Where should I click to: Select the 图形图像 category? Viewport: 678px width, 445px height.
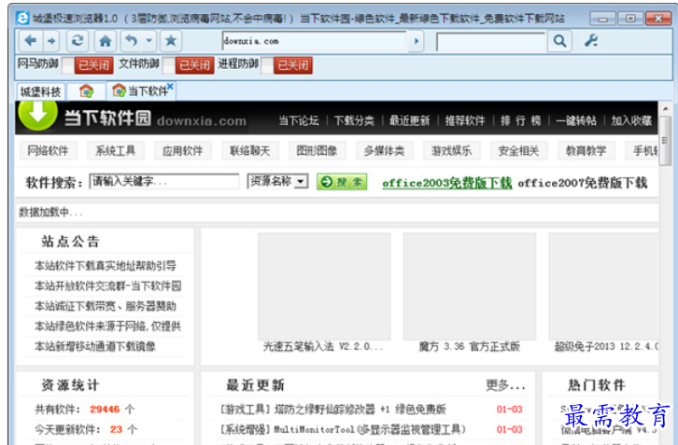point(317,151)
